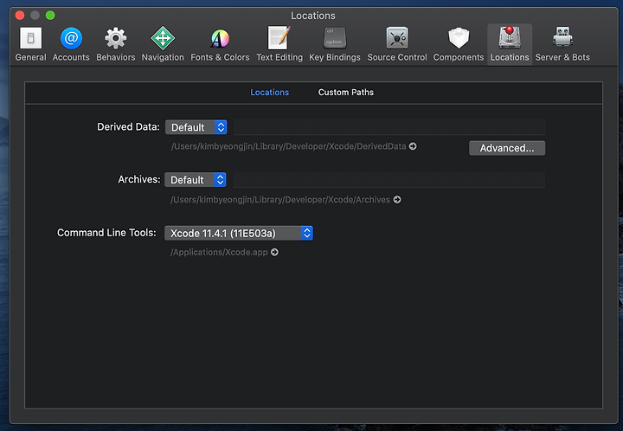This screenshot has height=431, width=623.
Task: Close the Locations preferences window
Action: point(20,16)
